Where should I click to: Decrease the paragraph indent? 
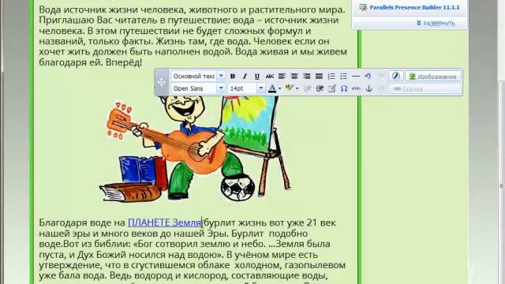[x=307, y=88]
